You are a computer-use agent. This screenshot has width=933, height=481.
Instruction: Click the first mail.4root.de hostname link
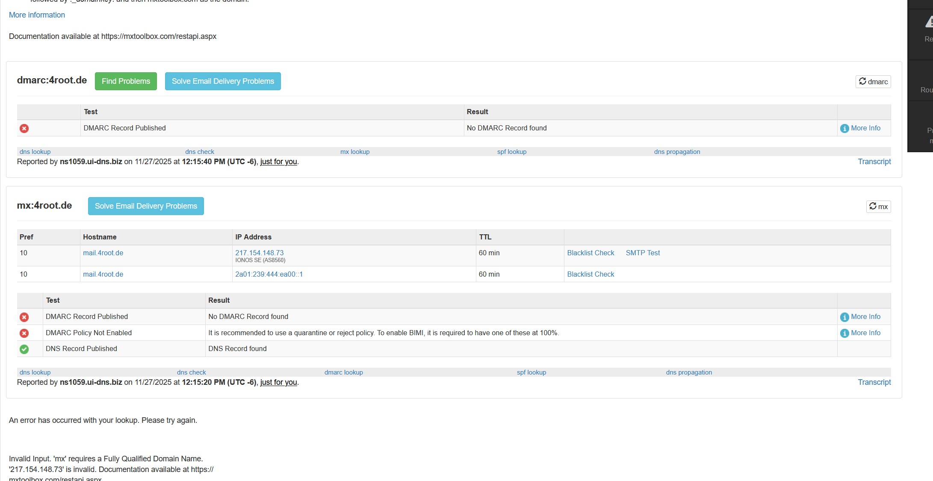(103, 253)
